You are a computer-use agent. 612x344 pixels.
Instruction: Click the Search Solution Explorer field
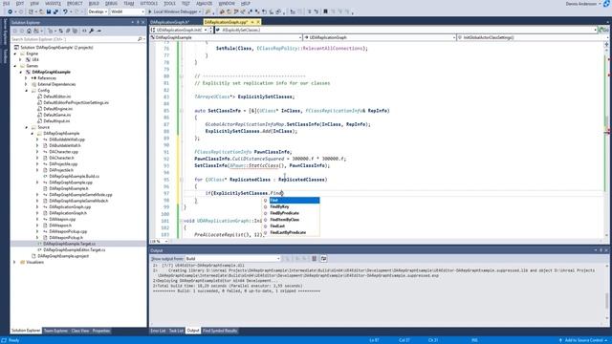tap(75, 39)
